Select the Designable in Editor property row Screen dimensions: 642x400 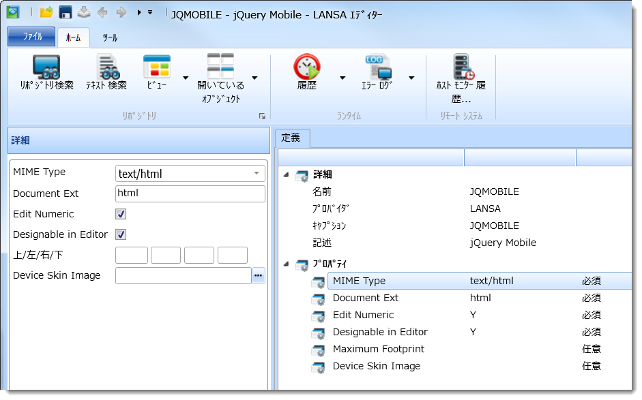(480, 332)
